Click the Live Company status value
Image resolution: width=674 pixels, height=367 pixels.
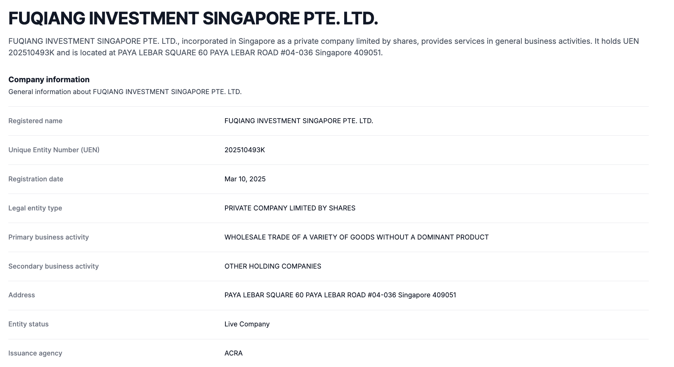[x=247, y=324]
